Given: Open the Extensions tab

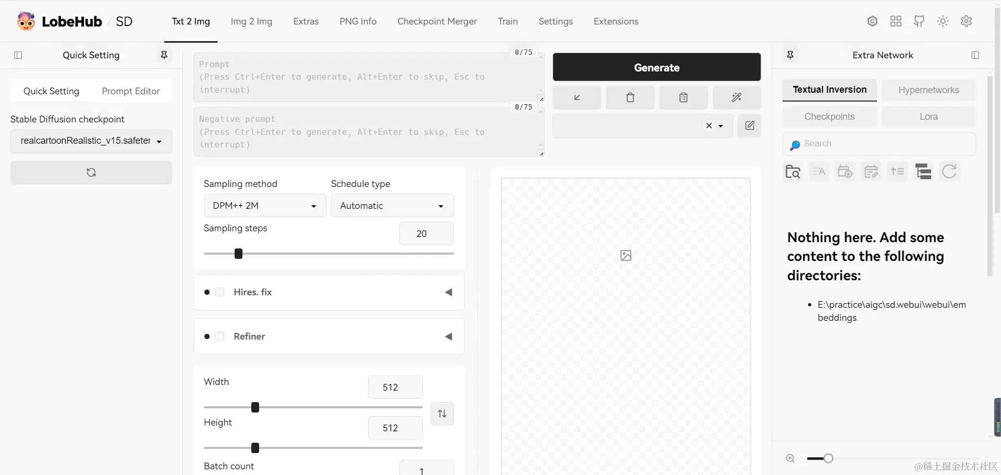Looking at the screenshot, I should click(616, 21).
